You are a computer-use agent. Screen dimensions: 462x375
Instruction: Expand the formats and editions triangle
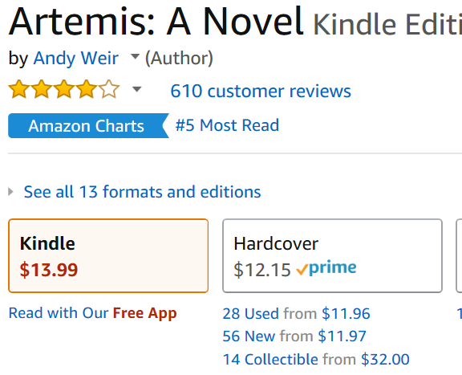11,192
